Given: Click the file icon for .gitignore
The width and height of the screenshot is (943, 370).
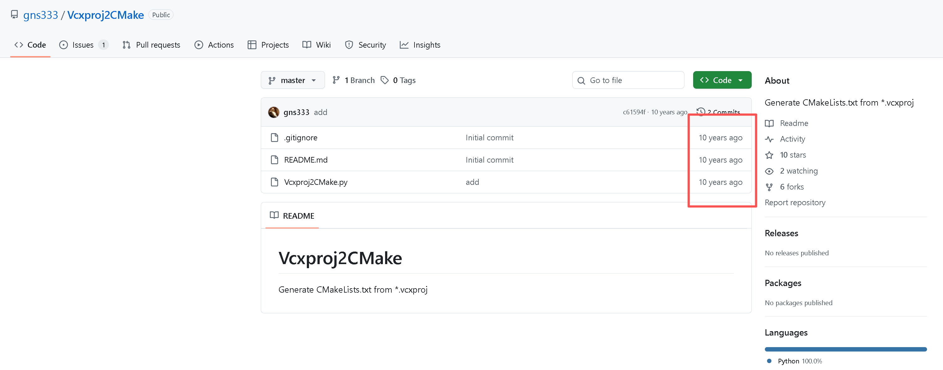Looking at the screenshot, I should [x=274, y=137].
